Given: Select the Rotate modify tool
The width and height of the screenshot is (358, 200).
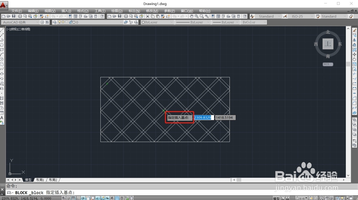Looking at the screenshot, I should click(x=354, y=59).
